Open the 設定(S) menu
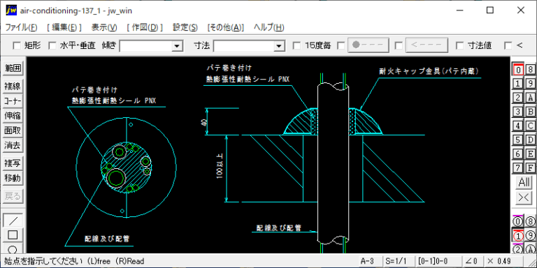The height and width of the screenshot is (268, 537). click(185, 28)
